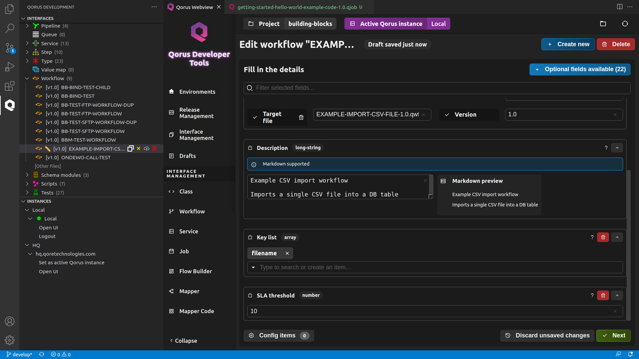The image size is (639, 359).
Task: Show help for SLA threshold field
Action: pyautogui.click(x=592, y=296)
